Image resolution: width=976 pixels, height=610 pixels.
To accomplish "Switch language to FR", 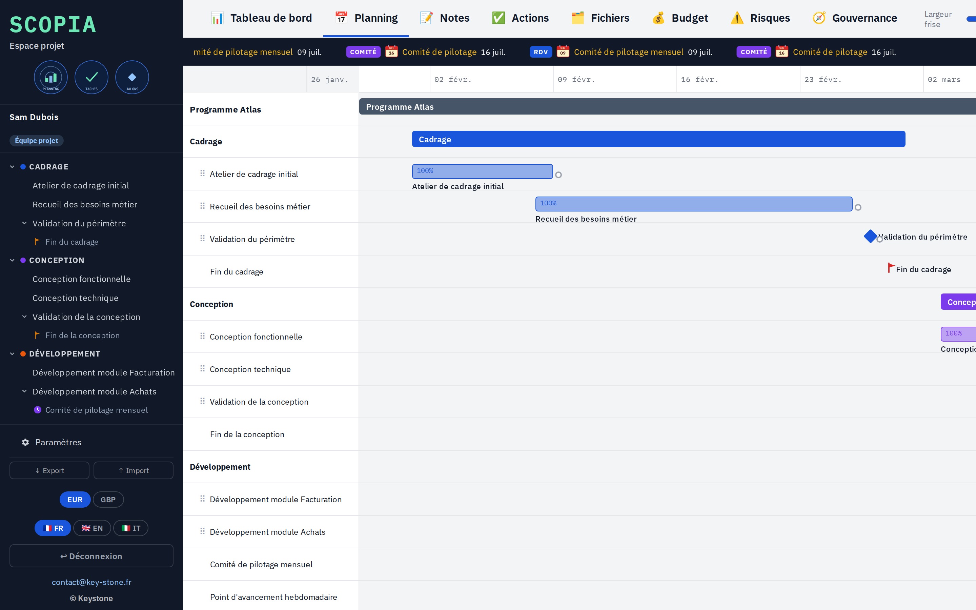I will click(53, 528).
